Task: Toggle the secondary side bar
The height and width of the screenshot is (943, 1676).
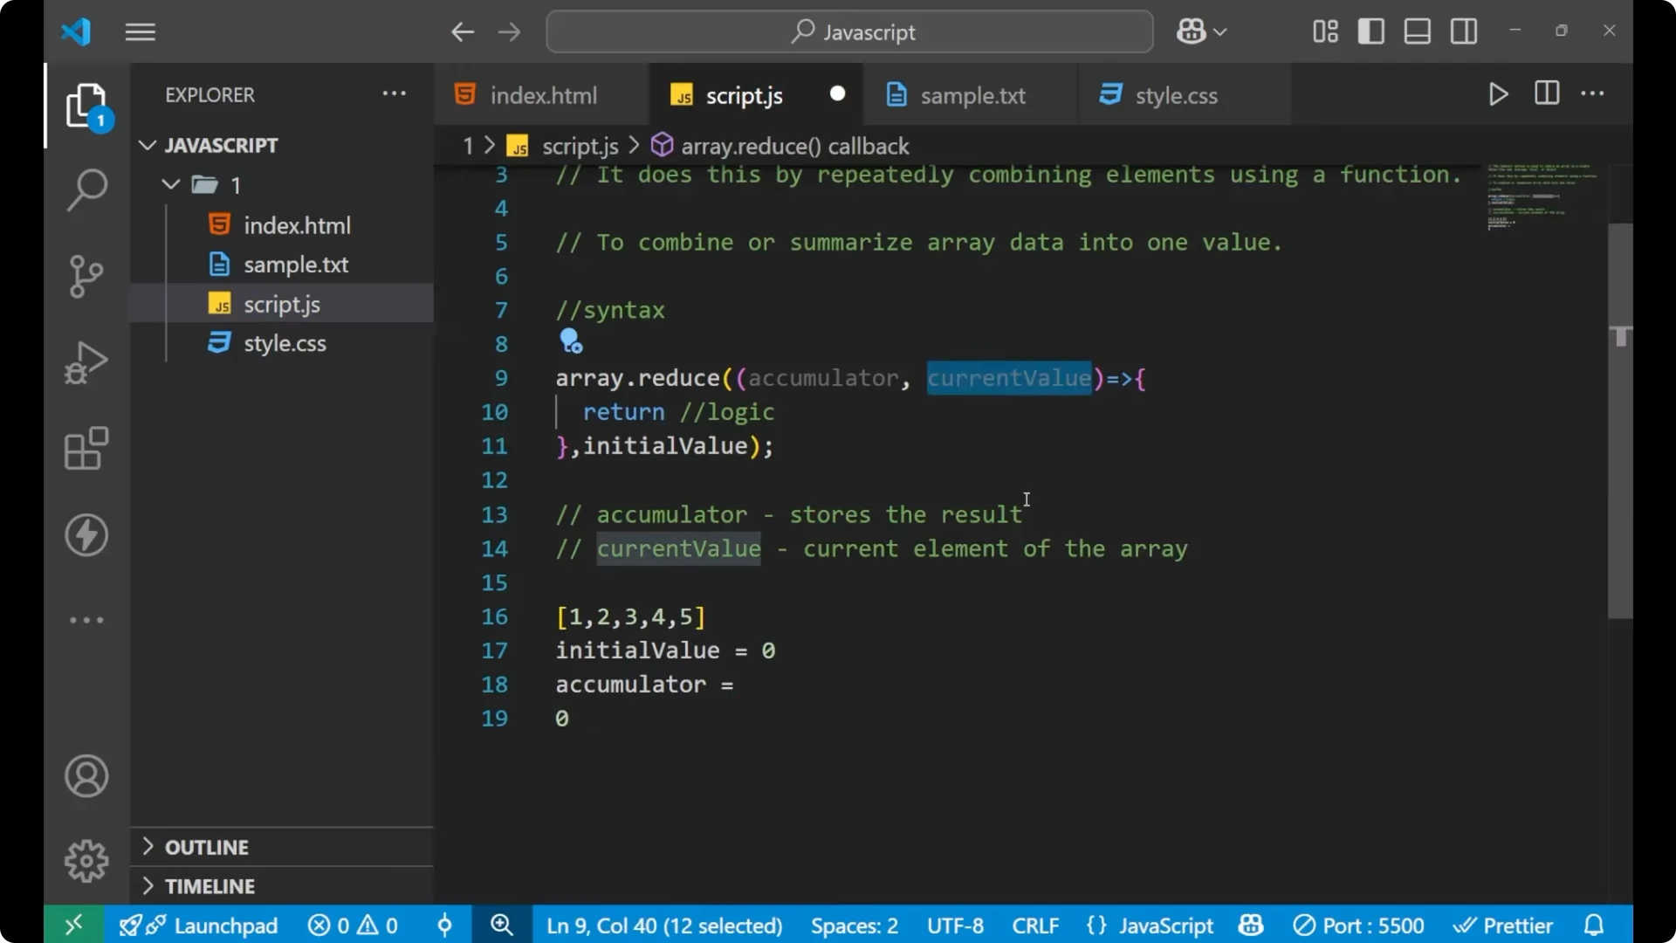Action: click(x=1463, y=31)
